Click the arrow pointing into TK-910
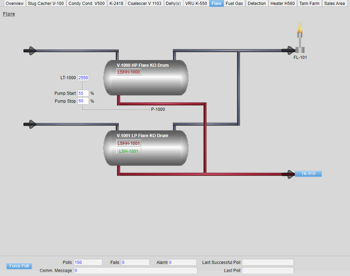Viewport: 350px width, 276px height. tap(288, 174)
